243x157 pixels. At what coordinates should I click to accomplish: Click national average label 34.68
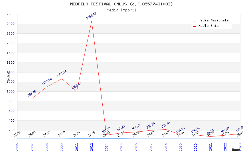click(x=151, y=134)
